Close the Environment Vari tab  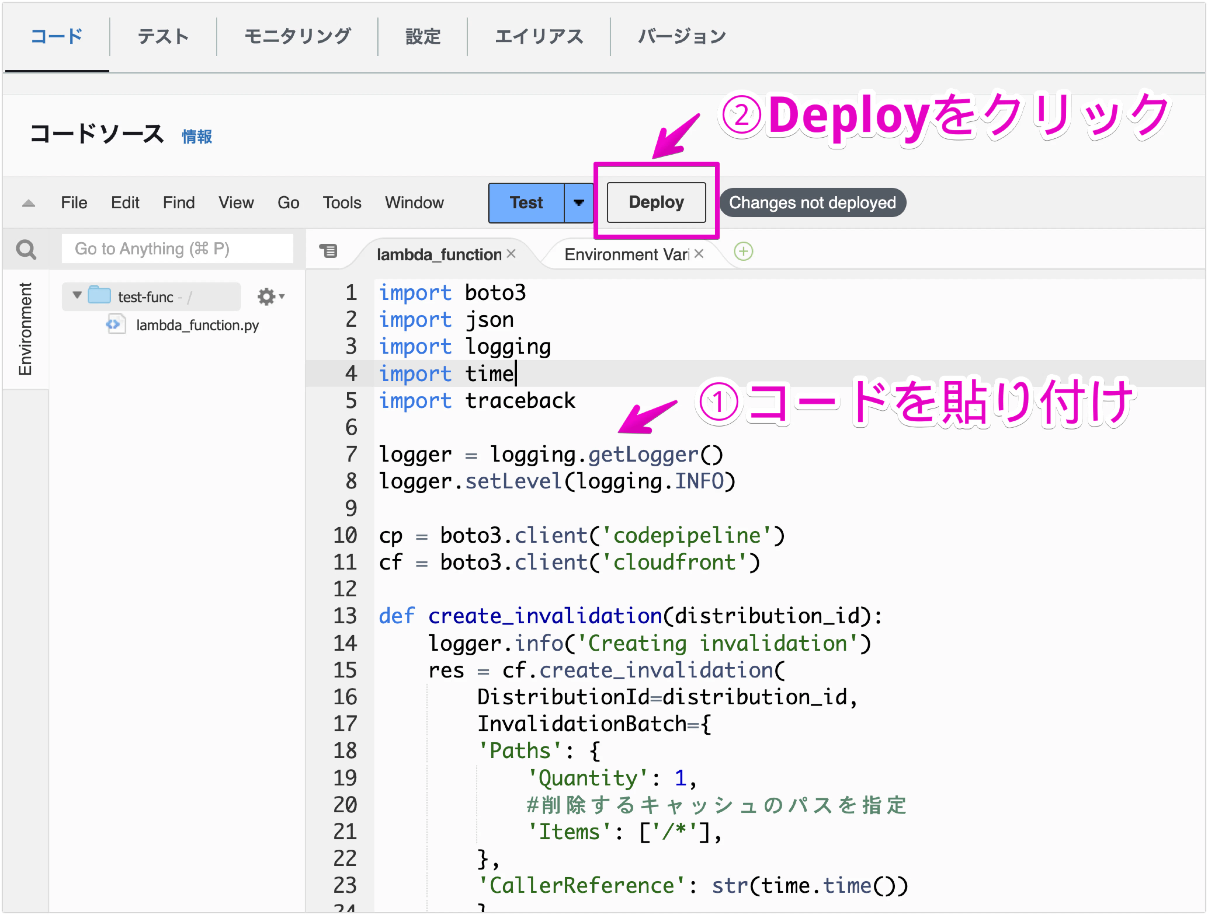pos(698,254)
